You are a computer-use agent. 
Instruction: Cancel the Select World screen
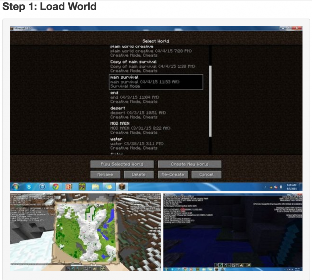(x=206, y=175)
